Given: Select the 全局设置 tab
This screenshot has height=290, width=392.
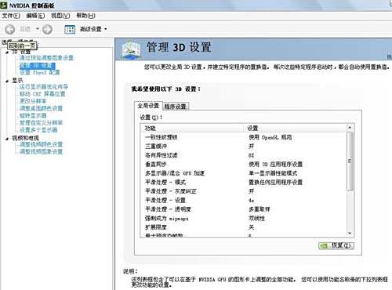Looking at the screenshot, I should (148, 106).
